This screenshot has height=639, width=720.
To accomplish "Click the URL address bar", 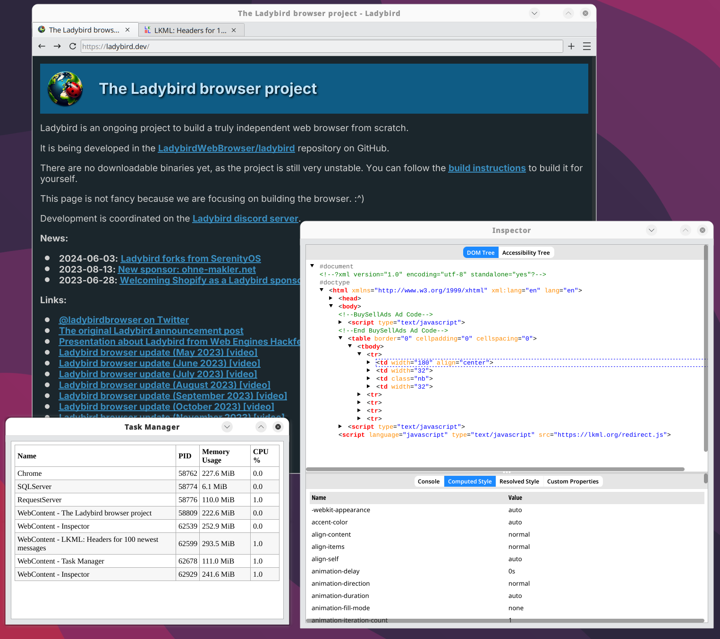I will 321,46.
